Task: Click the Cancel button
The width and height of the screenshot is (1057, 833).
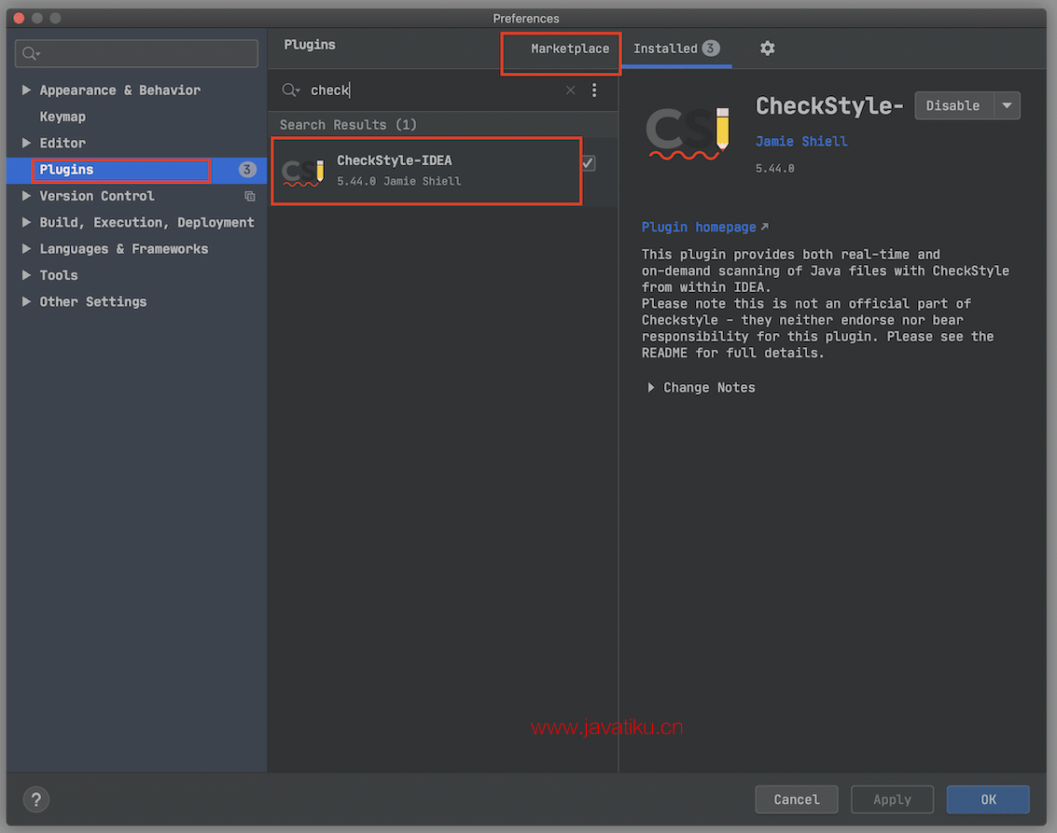Action: 796,799
